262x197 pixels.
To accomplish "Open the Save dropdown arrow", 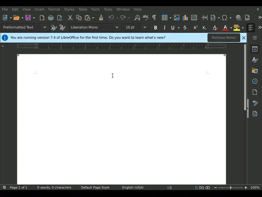I will [x=34, y=18].
